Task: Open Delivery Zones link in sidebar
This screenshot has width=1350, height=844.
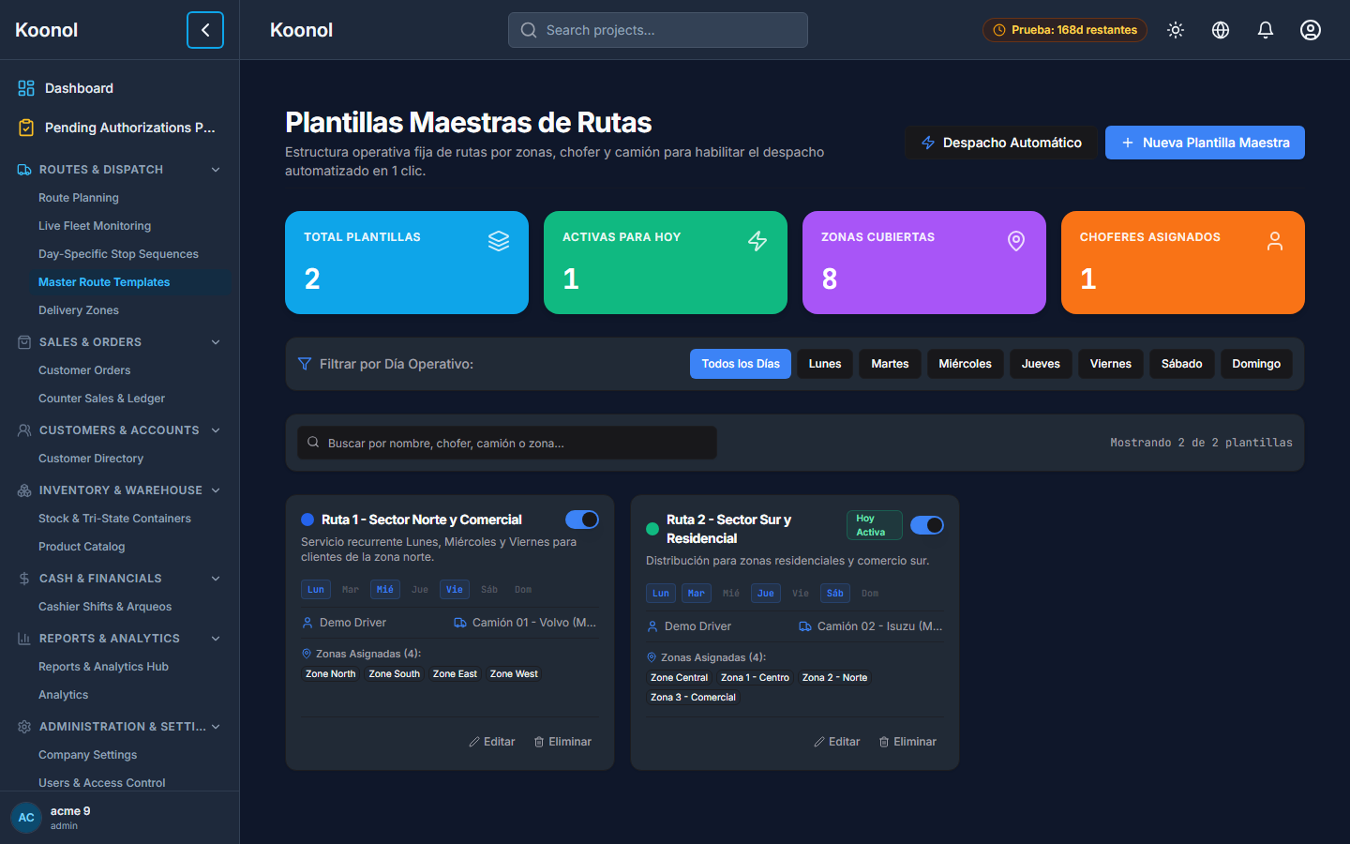Action: pos(79,310)
